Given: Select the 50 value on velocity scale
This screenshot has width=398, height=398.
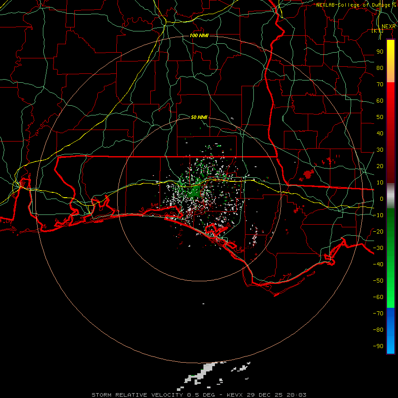Looking at the screenshot, I should tap(380, 117).
